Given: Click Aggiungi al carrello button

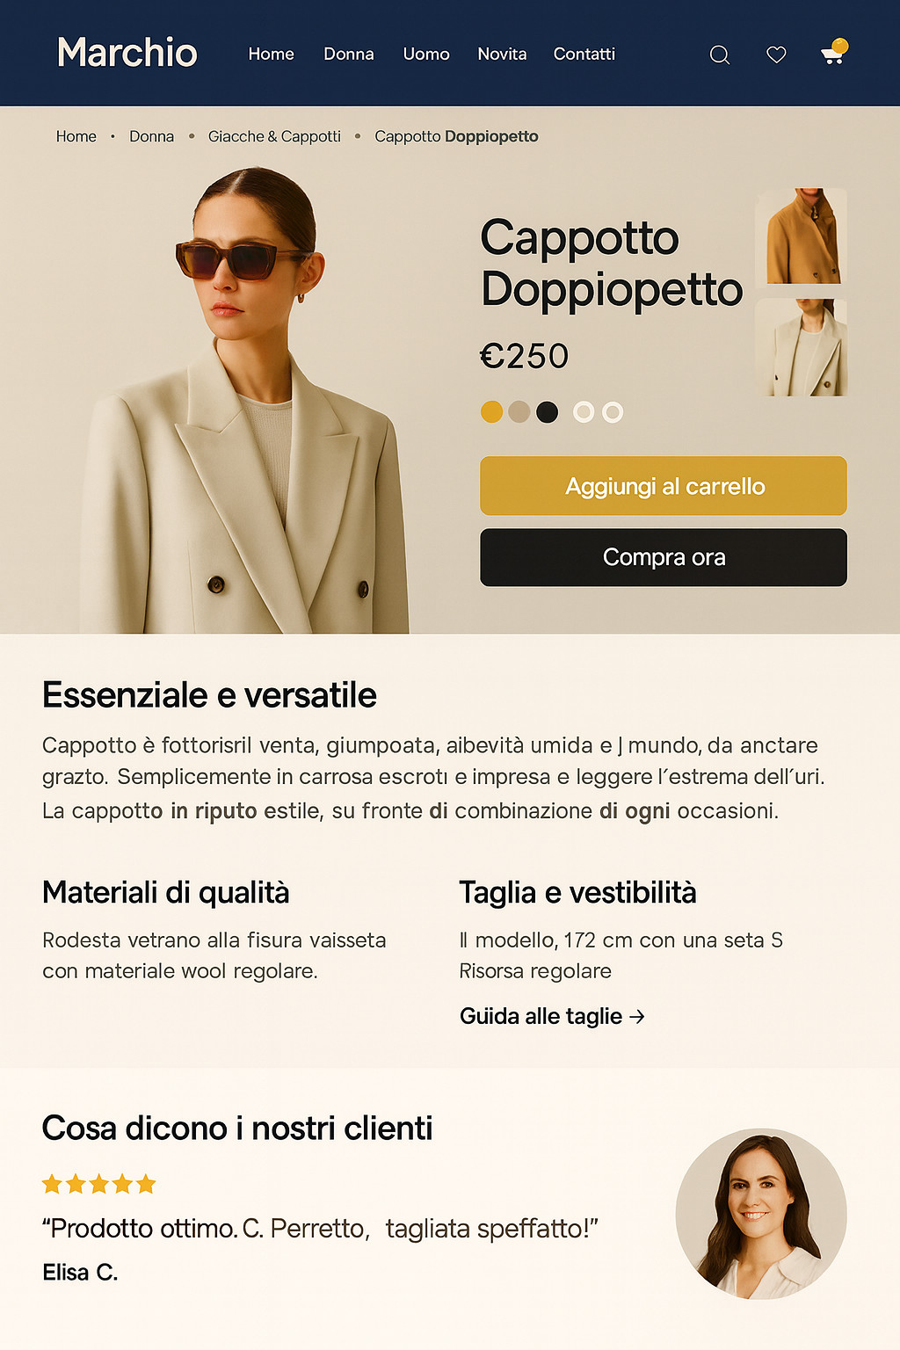Looking at the screenshot, I should click(664, 485).
